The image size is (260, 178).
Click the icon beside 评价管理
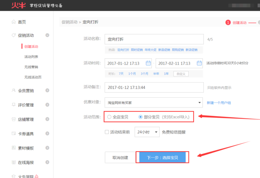click(14, 104)
